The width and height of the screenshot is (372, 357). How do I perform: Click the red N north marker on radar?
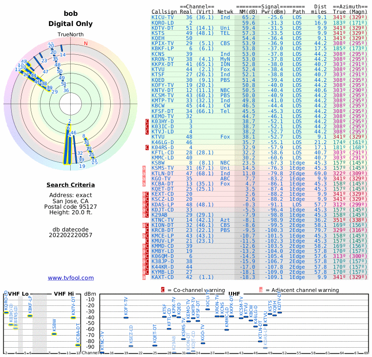(86, 43)
